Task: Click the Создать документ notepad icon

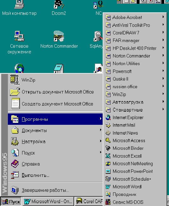Action: tap(15, 104)
